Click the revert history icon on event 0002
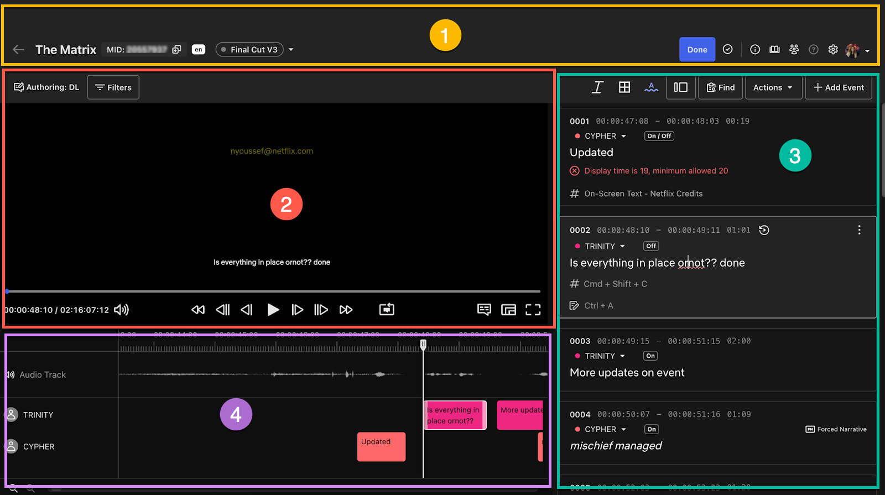The width and height of the screenshot is (885, 495). click(x=764, y=230)
